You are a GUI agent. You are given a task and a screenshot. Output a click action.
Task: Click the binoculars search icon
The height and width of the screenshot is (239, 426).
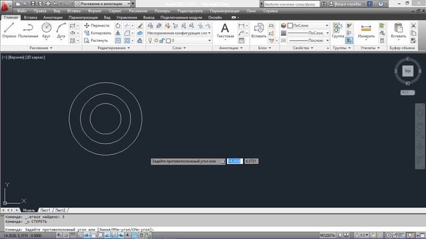click(323, 4)
